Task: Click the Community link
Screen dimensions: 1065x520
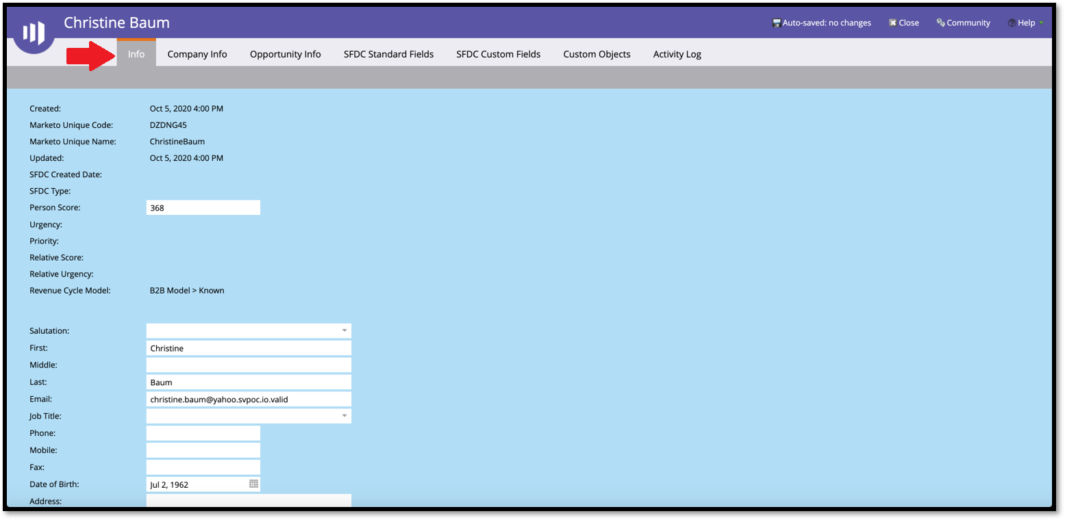Action: (x=968, y=23)
